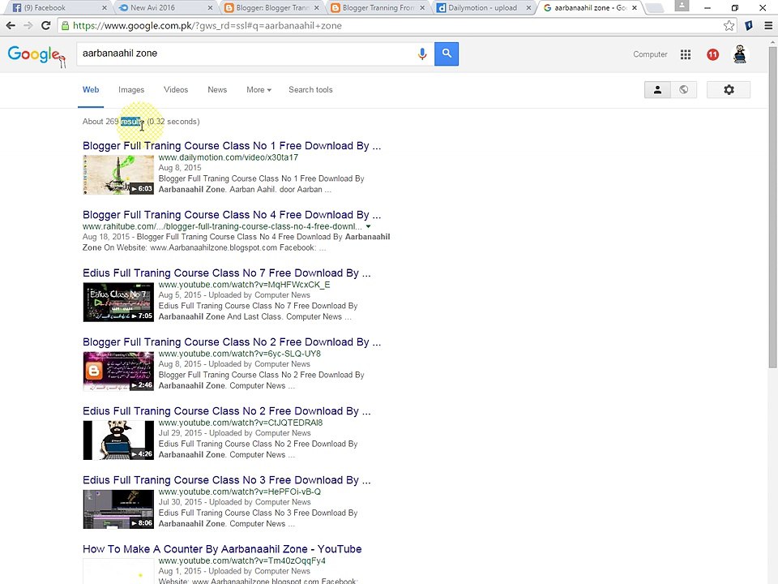Switch to the Facebook tab
This screenshot has height=584, width=778.
click(x=58, y=8)
